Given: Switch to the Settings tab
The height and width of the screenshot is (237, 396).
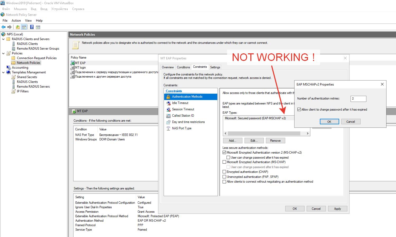Looking at the screenshot, I should click(x=215, y=67).
